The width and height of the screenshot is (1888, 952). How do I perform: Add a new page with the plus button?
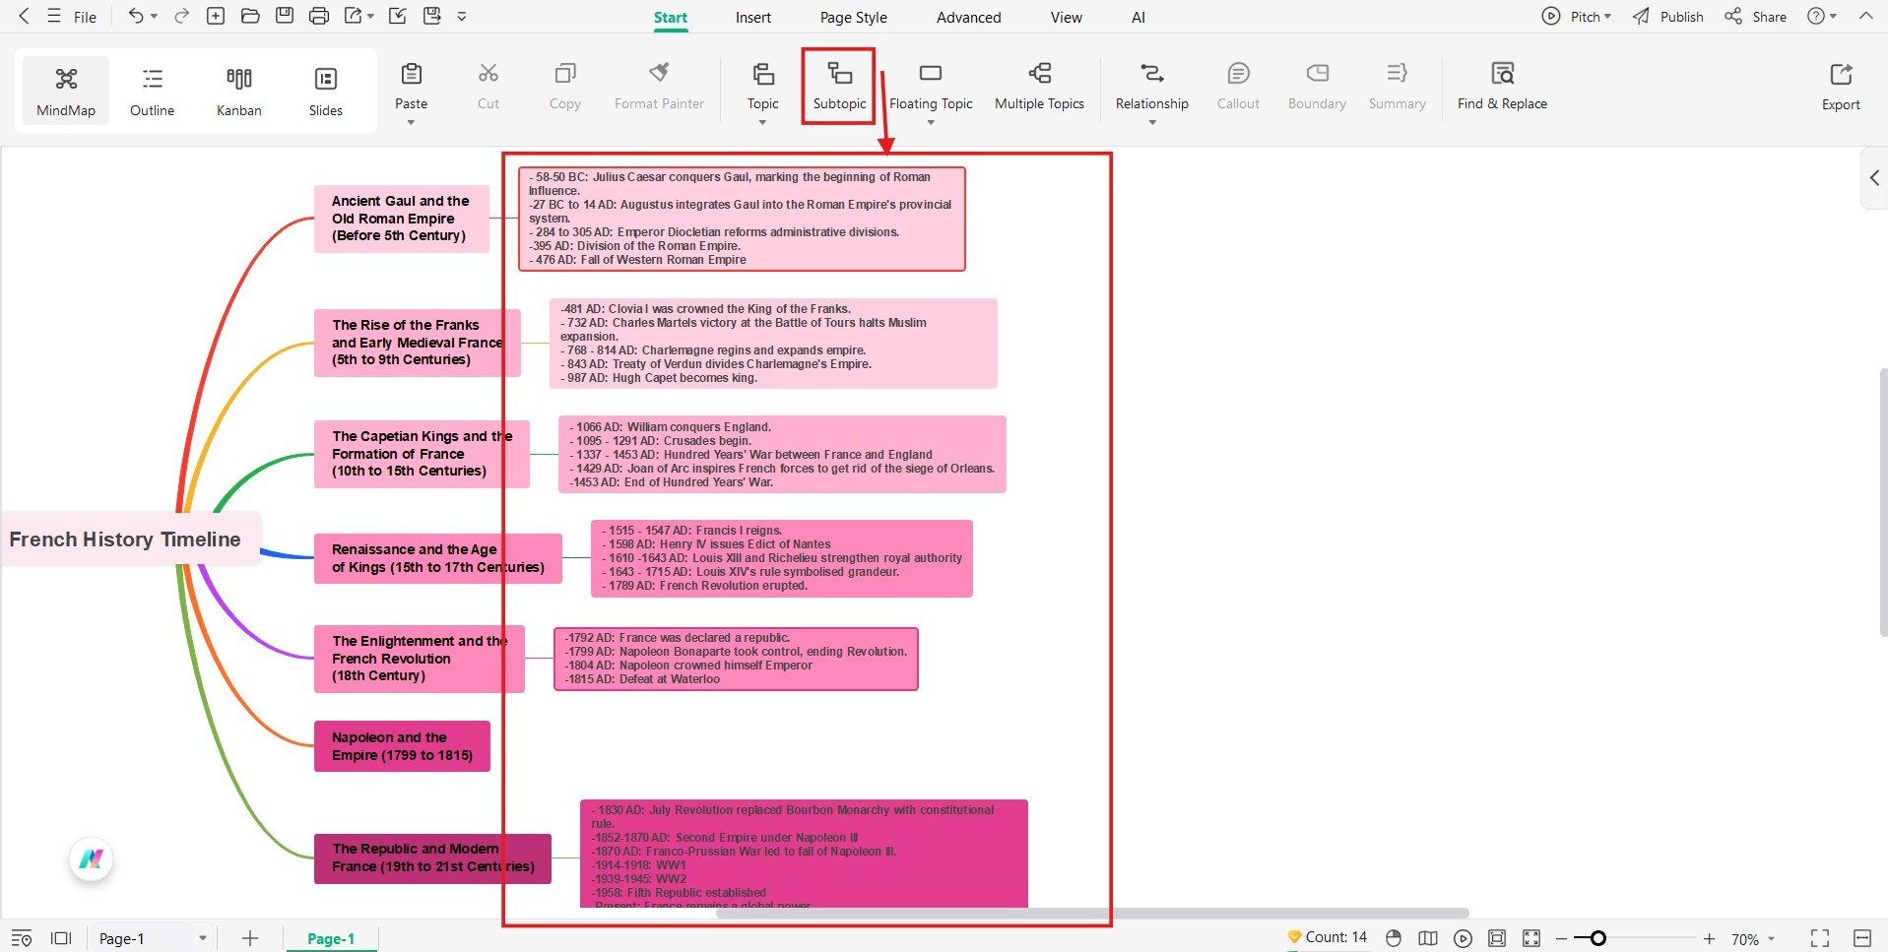pyautogui.click(x=249, y=937)
